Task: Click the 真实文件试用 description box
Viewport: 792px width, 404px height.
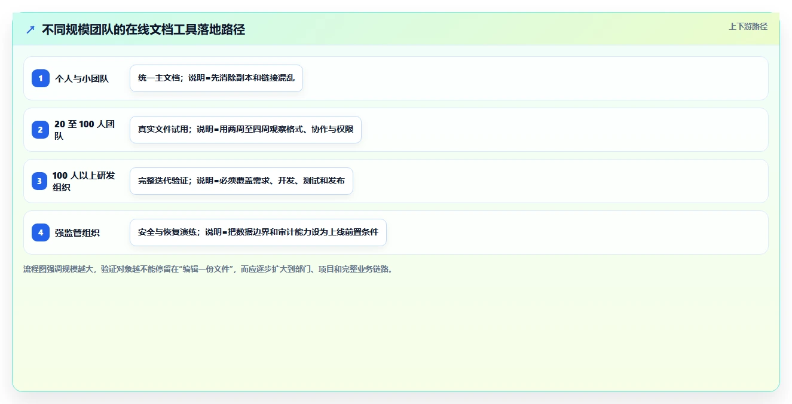Action: (x=246, y=130)
